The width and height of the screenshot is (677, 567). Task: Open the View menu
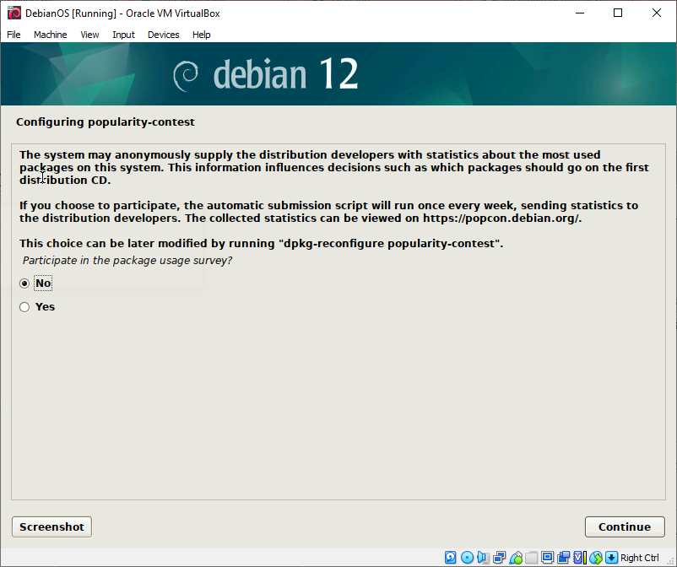pos(89,35)
